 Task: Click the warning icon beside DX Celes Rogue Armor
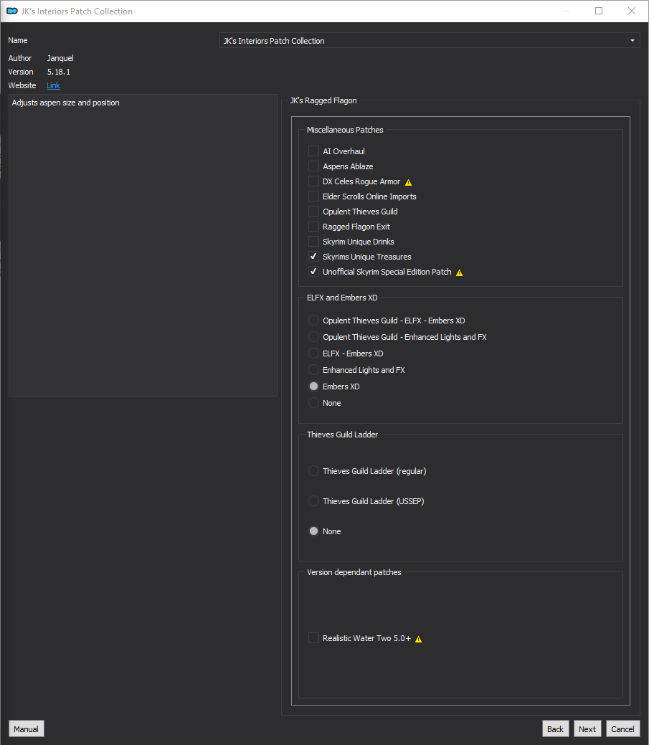point(408,182)
